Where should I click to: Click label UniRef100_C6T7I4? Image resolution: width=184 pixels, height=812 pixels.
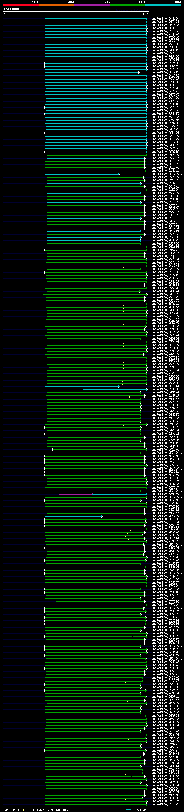point(165,231)
